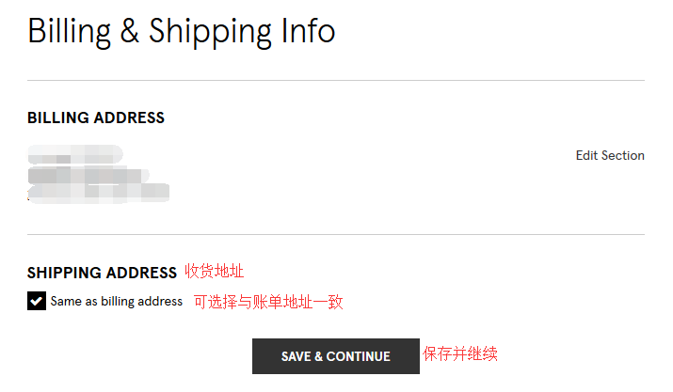The width and height of the screenshot is (673, 392).
Task: Click the word 'Section' in Edit Section
Action: click(622, 156)
